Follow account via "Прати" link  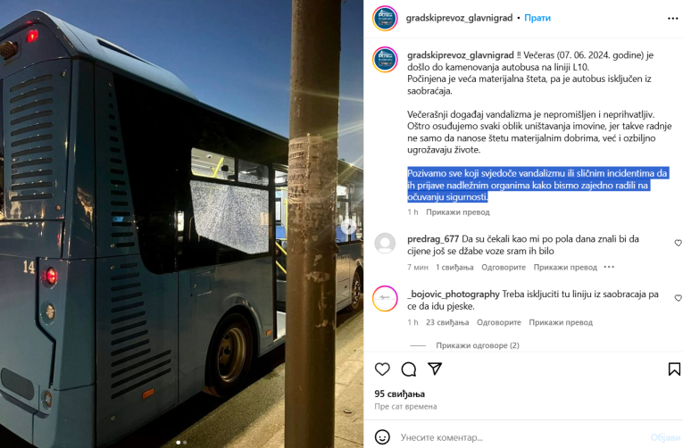pos(537,18)
